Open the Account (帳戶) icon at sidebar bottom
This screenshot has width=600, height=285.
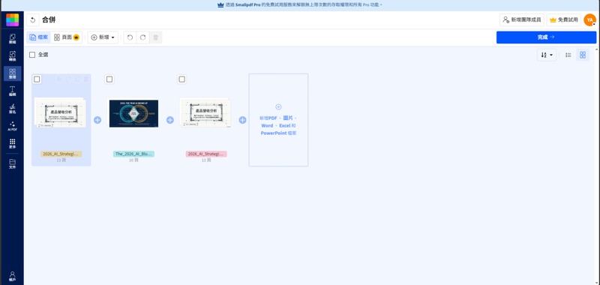coord(12,276)
